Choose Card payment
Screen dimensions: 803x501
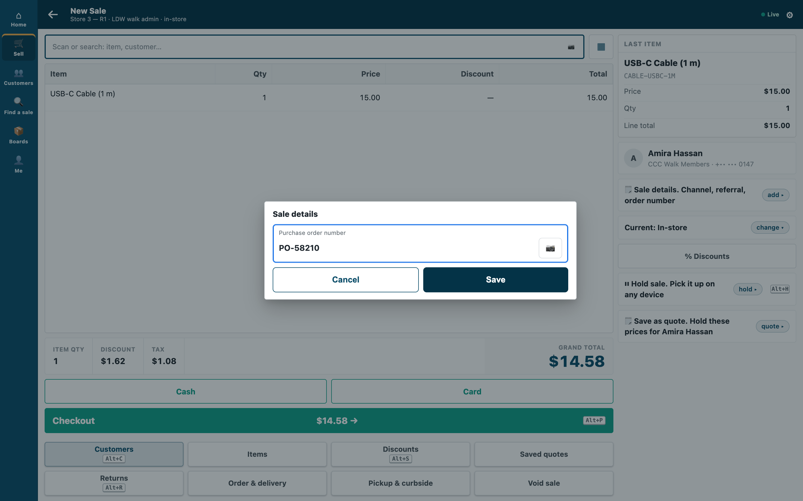pyautogui.click(x=472, y=392)
